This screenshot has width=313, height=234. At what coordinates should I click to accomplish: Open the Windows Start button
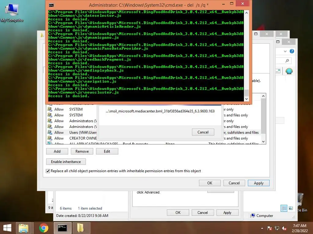click(x=7, y=228)
